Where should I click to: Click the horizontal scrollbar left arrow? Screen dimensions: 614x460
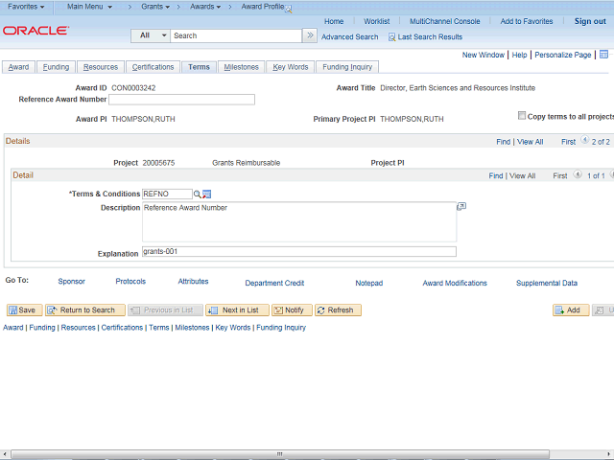coord(4,453)
